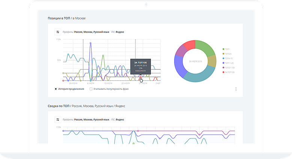Open filter settings icon in Позиции в ТОП panel

click(58, 32)
